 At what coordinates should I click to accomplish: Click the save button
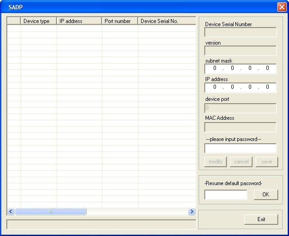click(267, 162)
